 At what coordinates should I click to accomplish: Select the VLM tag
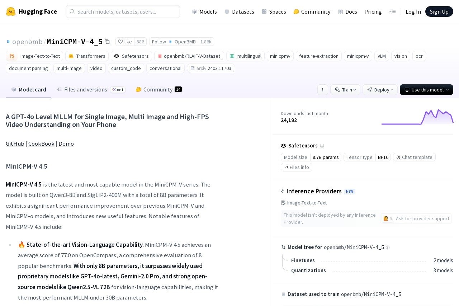pyautogui.click(x=382, y=56)
